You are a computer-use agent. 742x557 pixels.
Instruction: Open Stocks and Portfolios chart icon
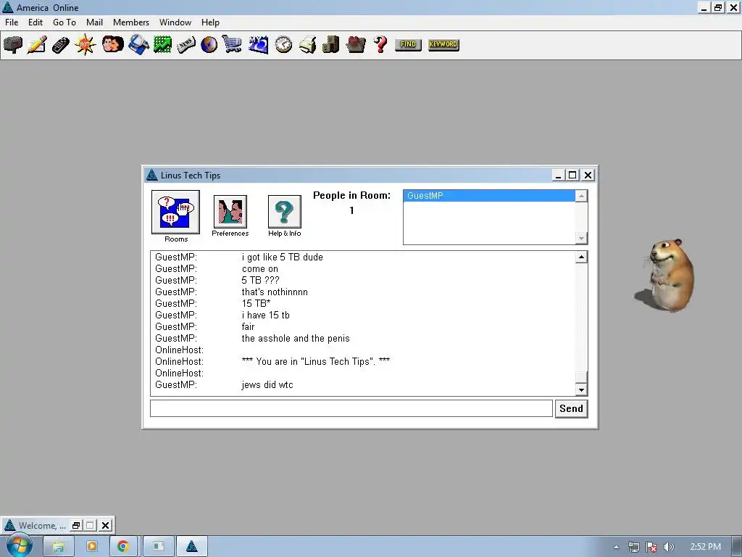tap(162, 45)
